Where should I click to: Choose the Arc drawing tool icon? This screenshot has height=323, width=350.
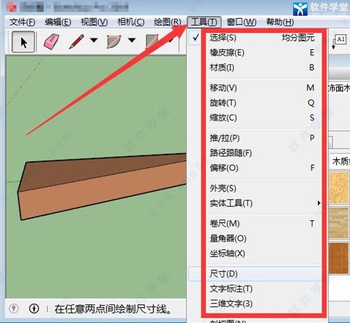click(x=114, y=42)
